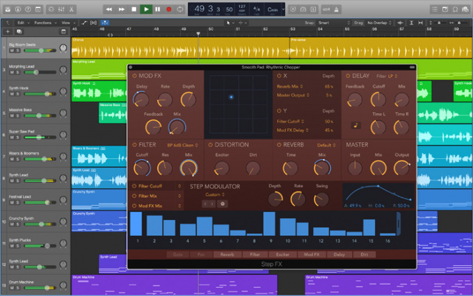Select the Reverb tab in Step FX
The image size is (473, 296).
point(227,254)
